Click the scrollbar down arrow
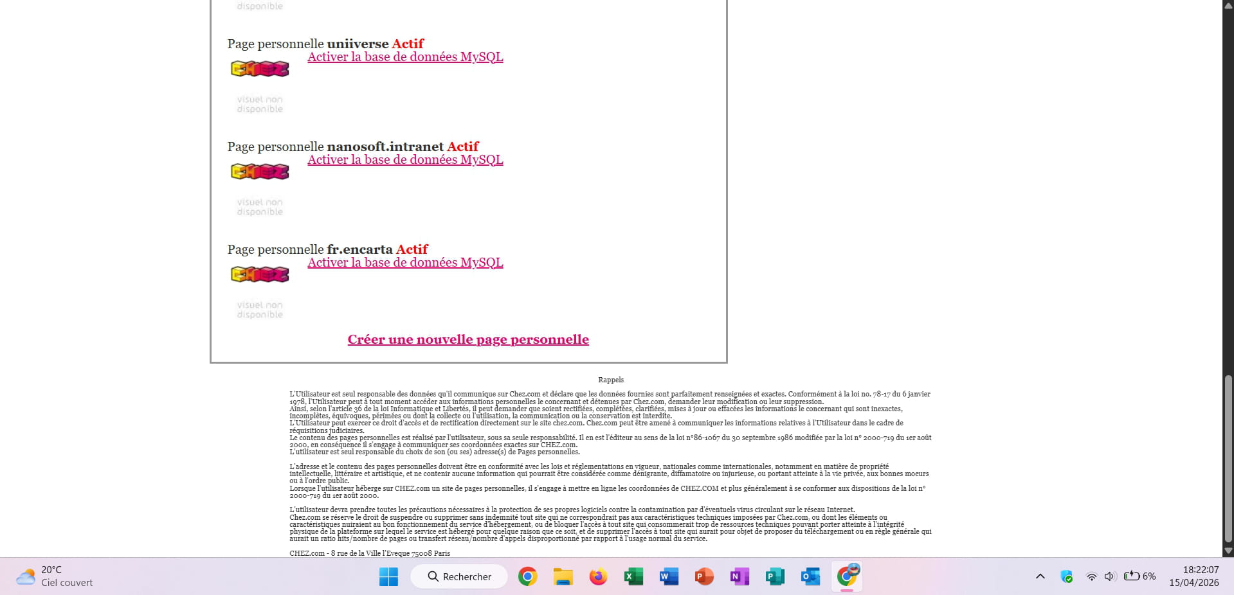Viewport: 1234px width, 595px height. pos(1228,551)
